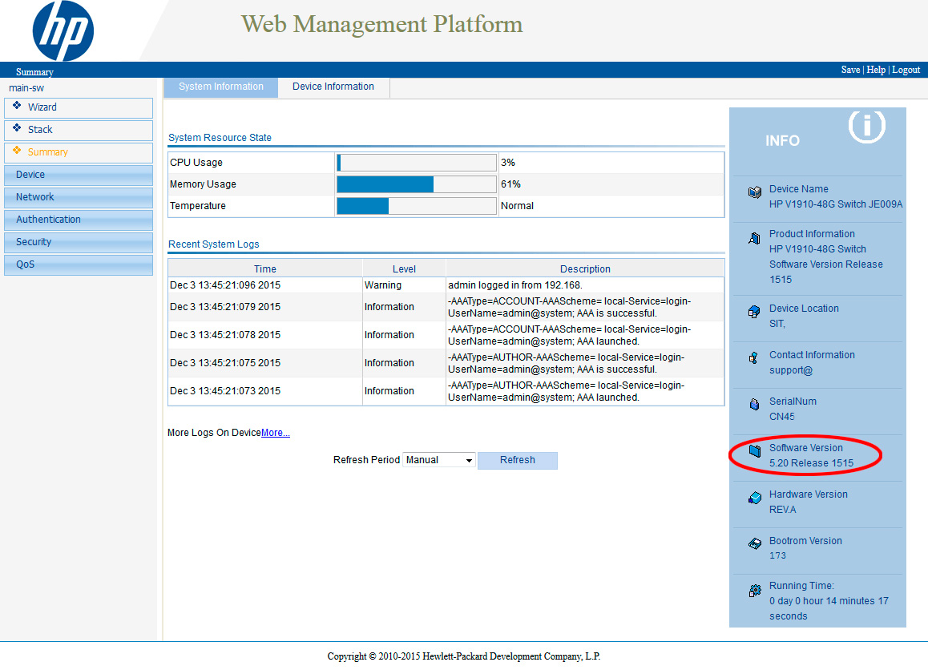Screen dimensions: 928x670
Task: Switch to the Device Information tab
Action: [333, 87]
